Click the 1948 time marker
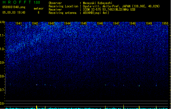The image size is (171, 109). pos(132,23)
